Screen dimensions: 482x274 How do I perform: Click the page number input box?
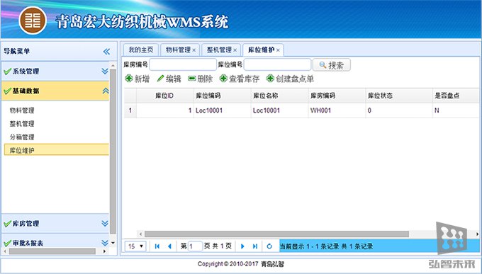[x=195, y=246]
